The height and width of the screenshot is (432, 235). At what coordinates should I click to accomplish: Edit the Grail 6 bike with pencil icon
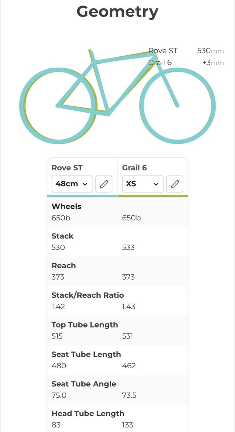[174, 184]
